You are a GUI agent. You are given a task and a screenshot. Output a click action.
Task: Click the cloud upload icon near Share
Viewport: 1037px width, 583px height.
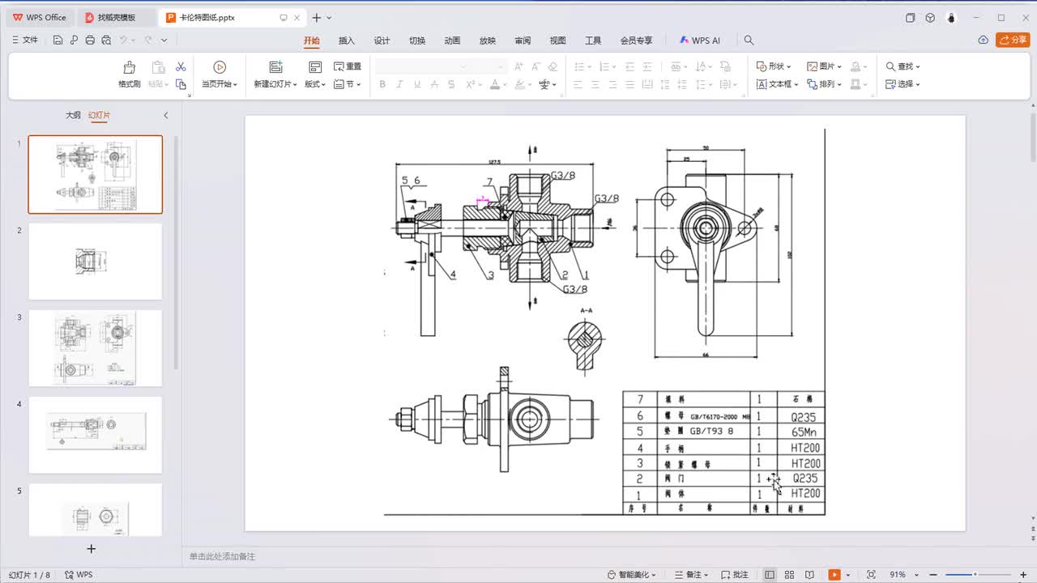point(983,40)
